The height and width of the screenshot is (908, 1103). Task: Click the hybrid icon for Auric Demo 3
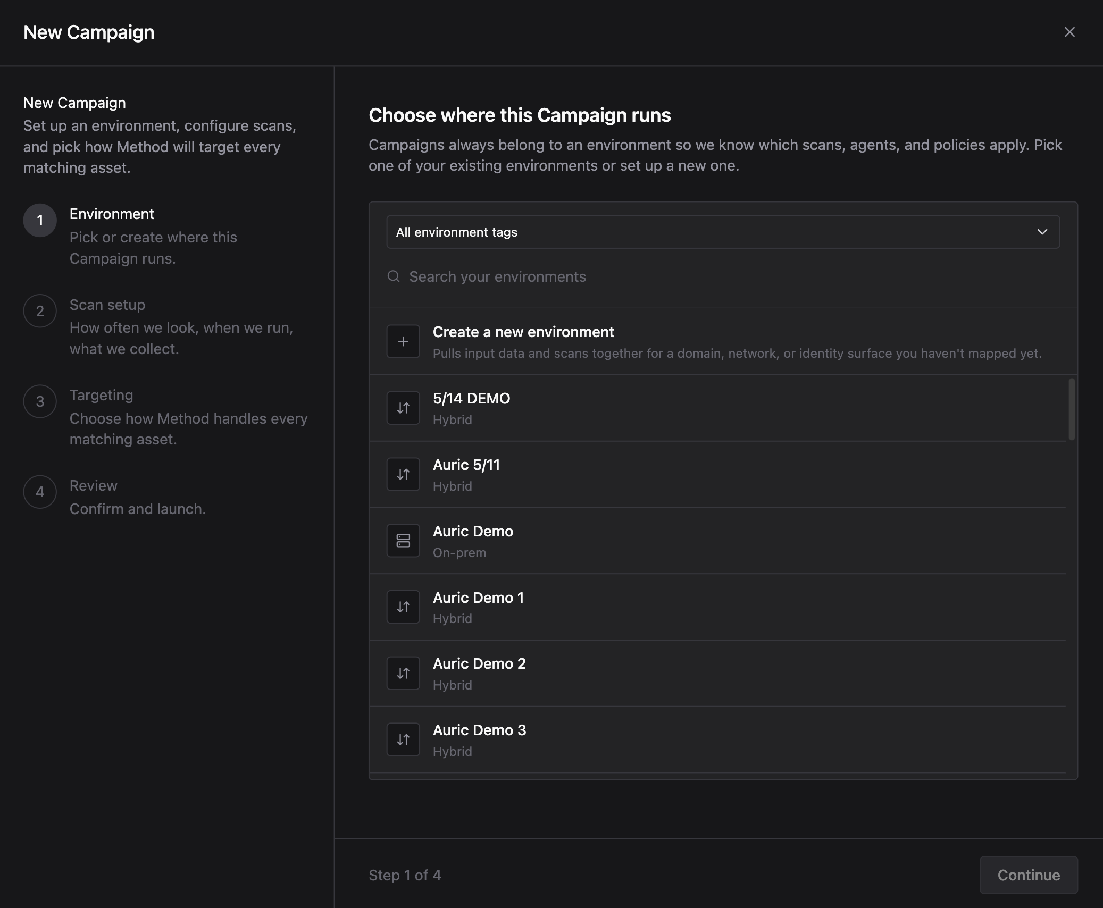[x=403, y=739]
